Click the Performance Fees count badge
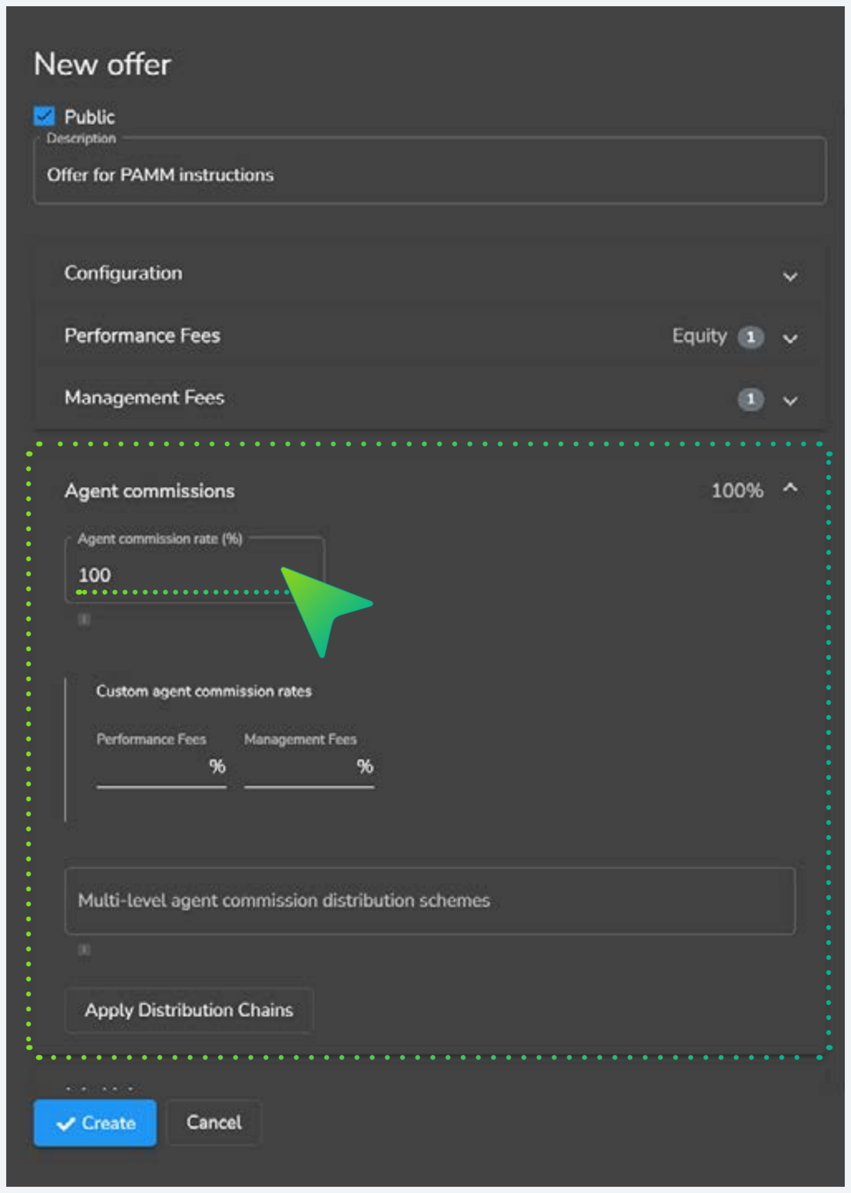Image resolution: width=851 pixels, height=1193 pixels. pos(751,337)
